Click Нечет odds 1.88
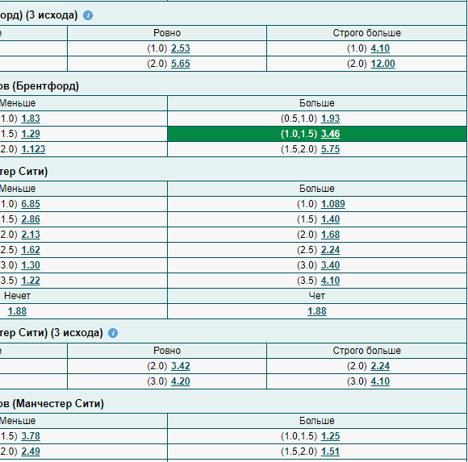Image resolution: width=468 pixels, height=462 pixels. pyautogui.click(x=17, y=311)
